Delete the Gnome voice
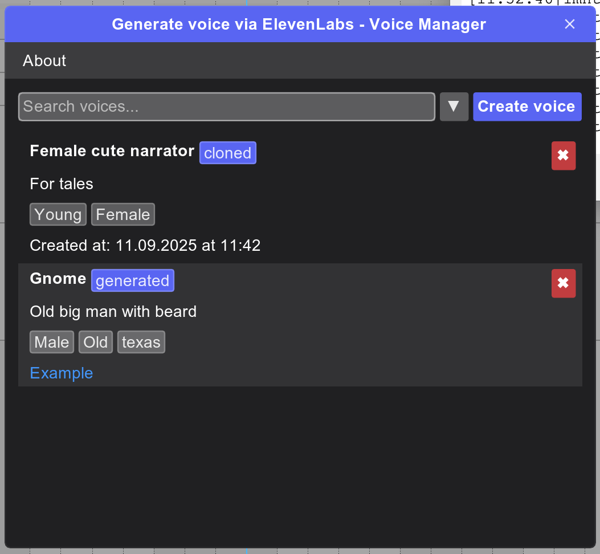Screen dimensions: 600x554 (564, 283)
